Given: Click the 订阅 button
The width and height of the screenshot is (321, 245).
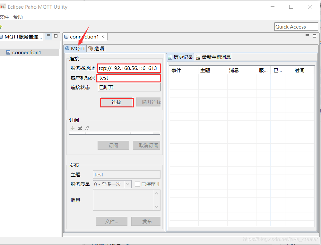Looking at the screenshot, I should click(x=113, y=145).
